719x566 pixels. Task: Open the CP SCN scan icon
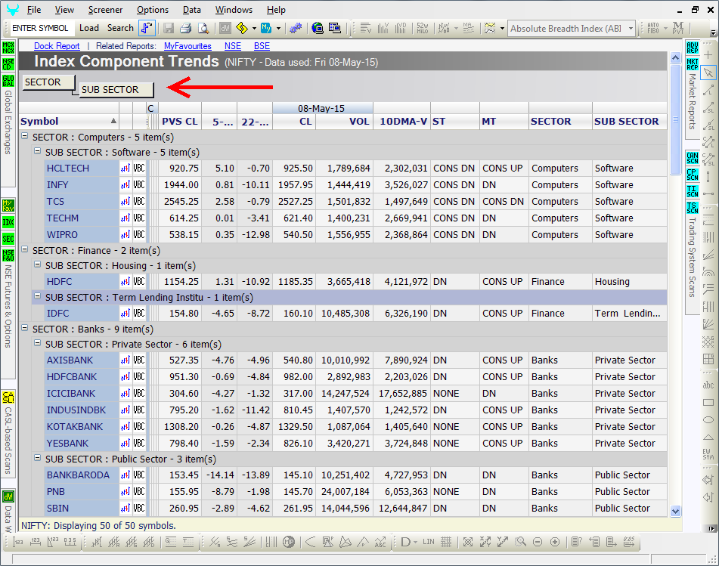[x=693, y=175]
